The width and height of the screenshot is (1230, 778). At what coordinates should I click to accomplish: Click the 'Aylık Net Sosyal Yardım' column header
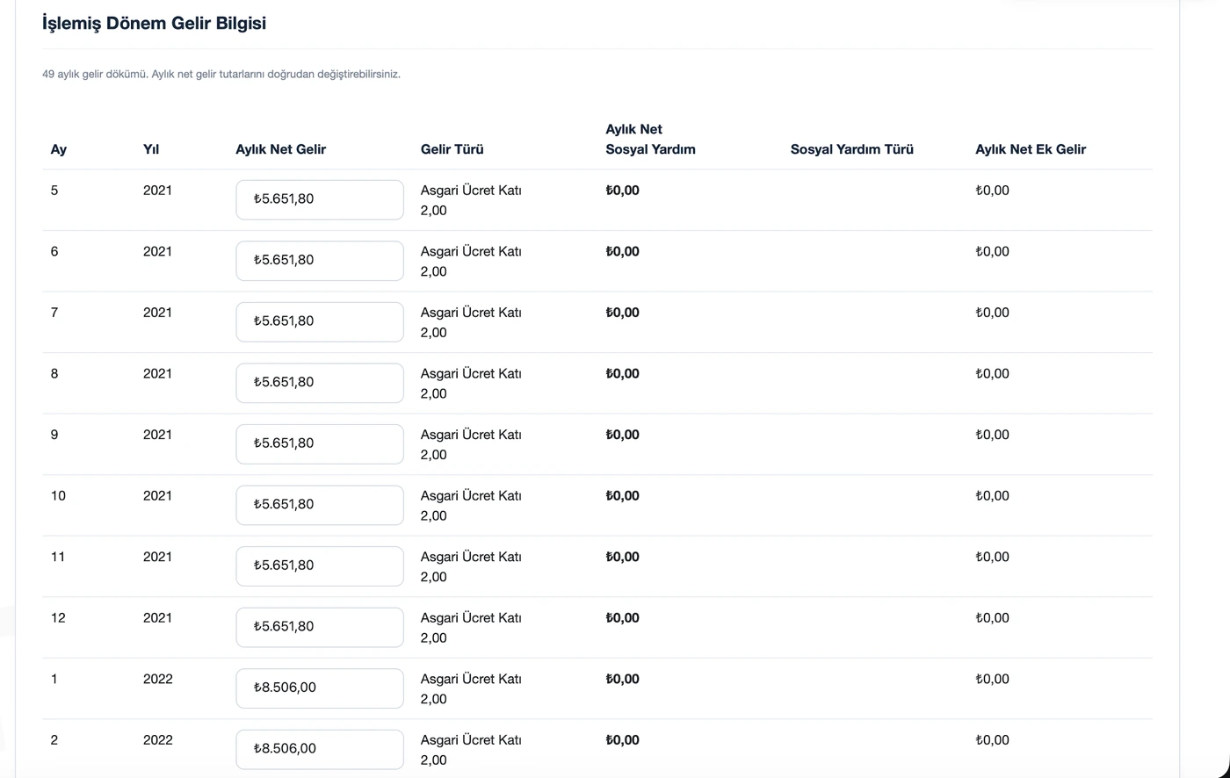point(650,139)
